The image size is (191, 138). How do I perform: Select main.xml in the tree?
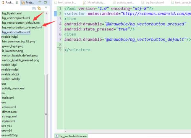click(8, 98)
